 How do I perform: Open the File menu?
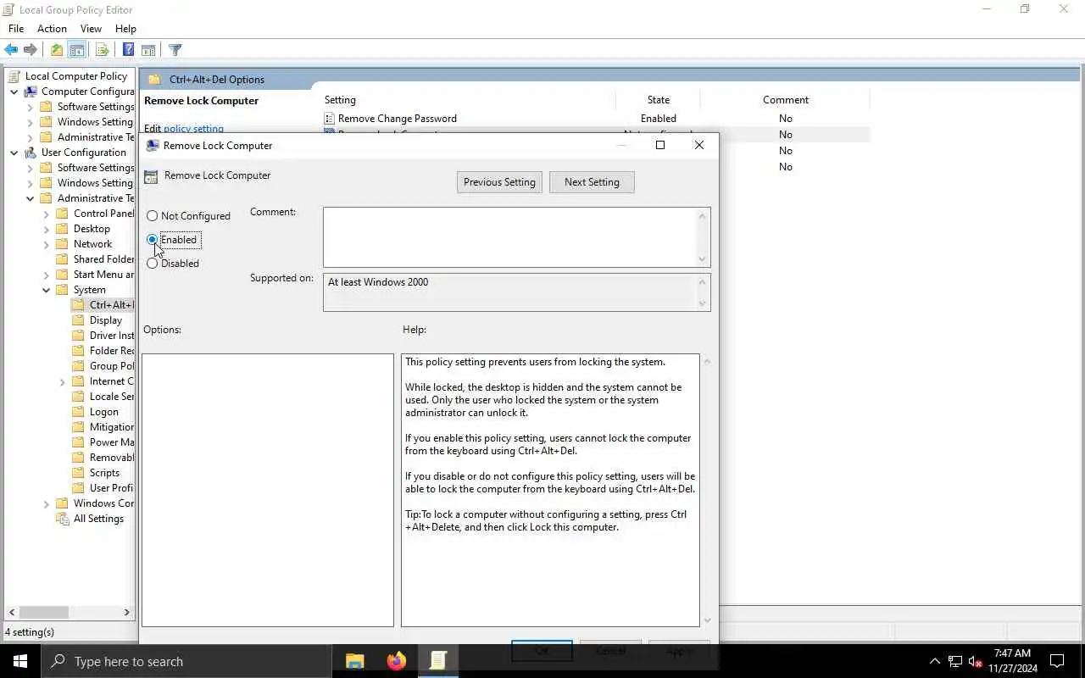point(16,29)
